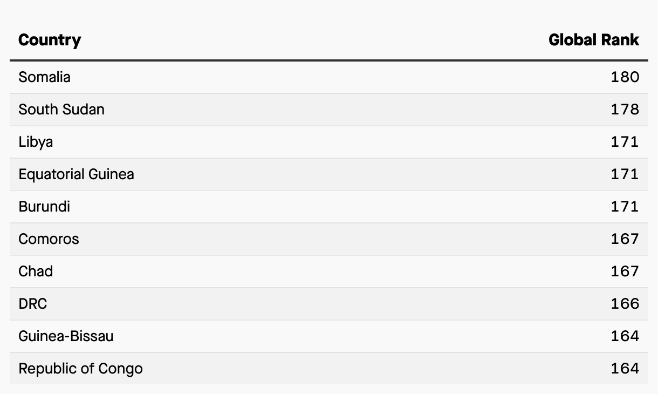
Task: Select the South Sudan country cell
Action: tap(61, 110)
